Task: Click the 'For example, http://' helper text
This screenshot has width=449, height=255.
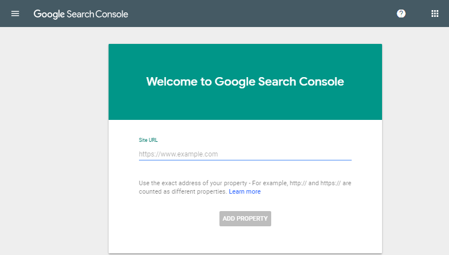Action: coord(288,184)
